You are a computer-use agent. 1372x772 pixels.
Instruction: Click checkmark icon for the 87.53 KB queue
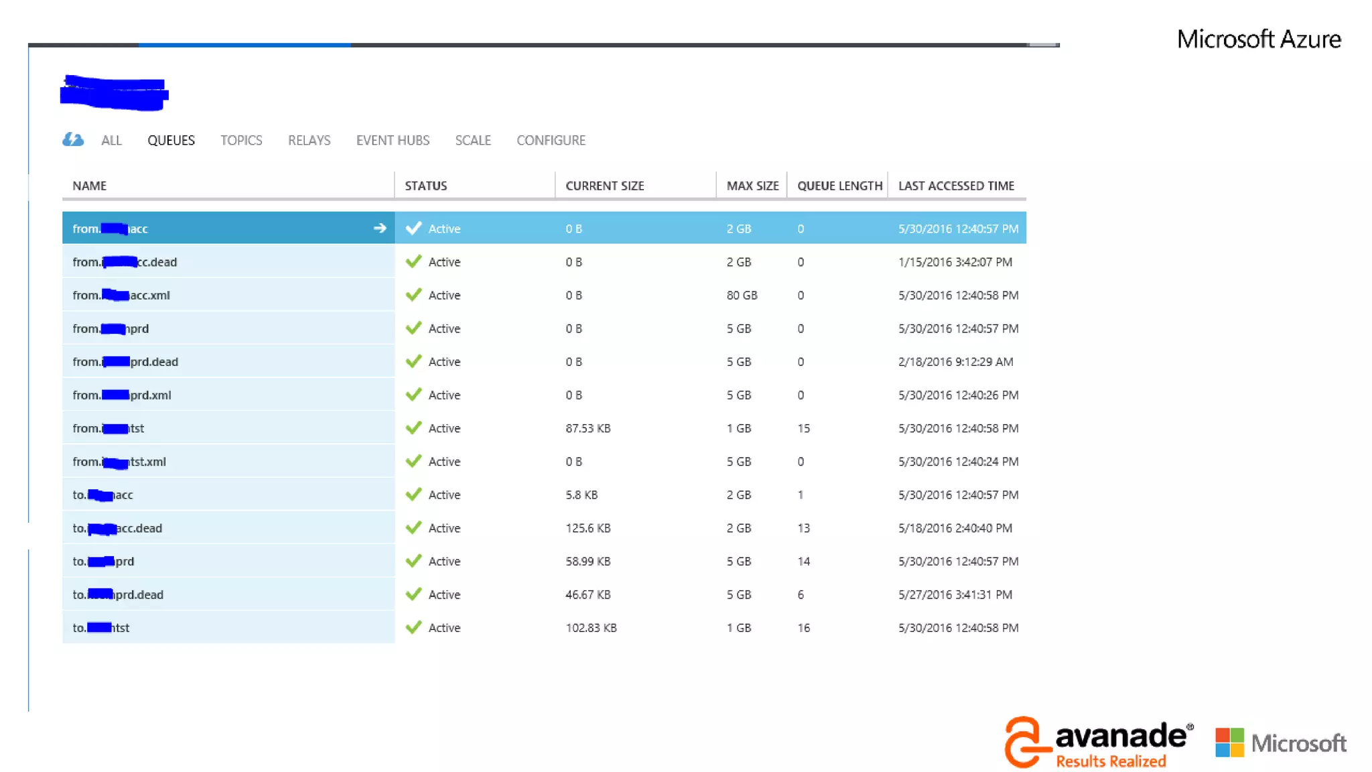[413, 428]
